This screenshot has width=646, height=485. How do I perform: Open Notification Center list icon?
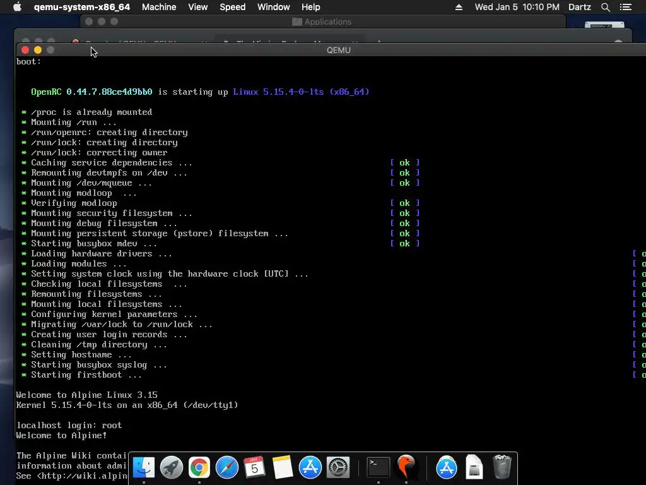626,7
